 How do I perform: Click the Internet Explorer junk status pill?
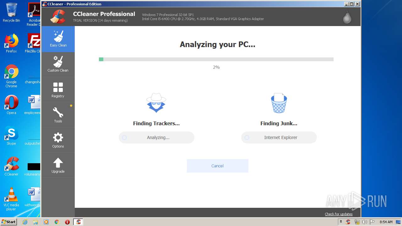[279, 137]
